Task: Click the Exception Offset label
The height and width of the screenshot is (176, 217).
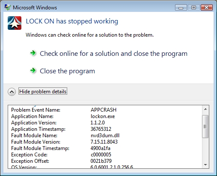Action: (30, 161)
